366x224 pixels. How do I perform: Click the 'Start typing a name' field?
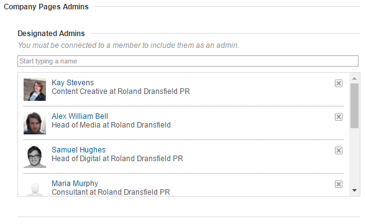click(188, 61)
